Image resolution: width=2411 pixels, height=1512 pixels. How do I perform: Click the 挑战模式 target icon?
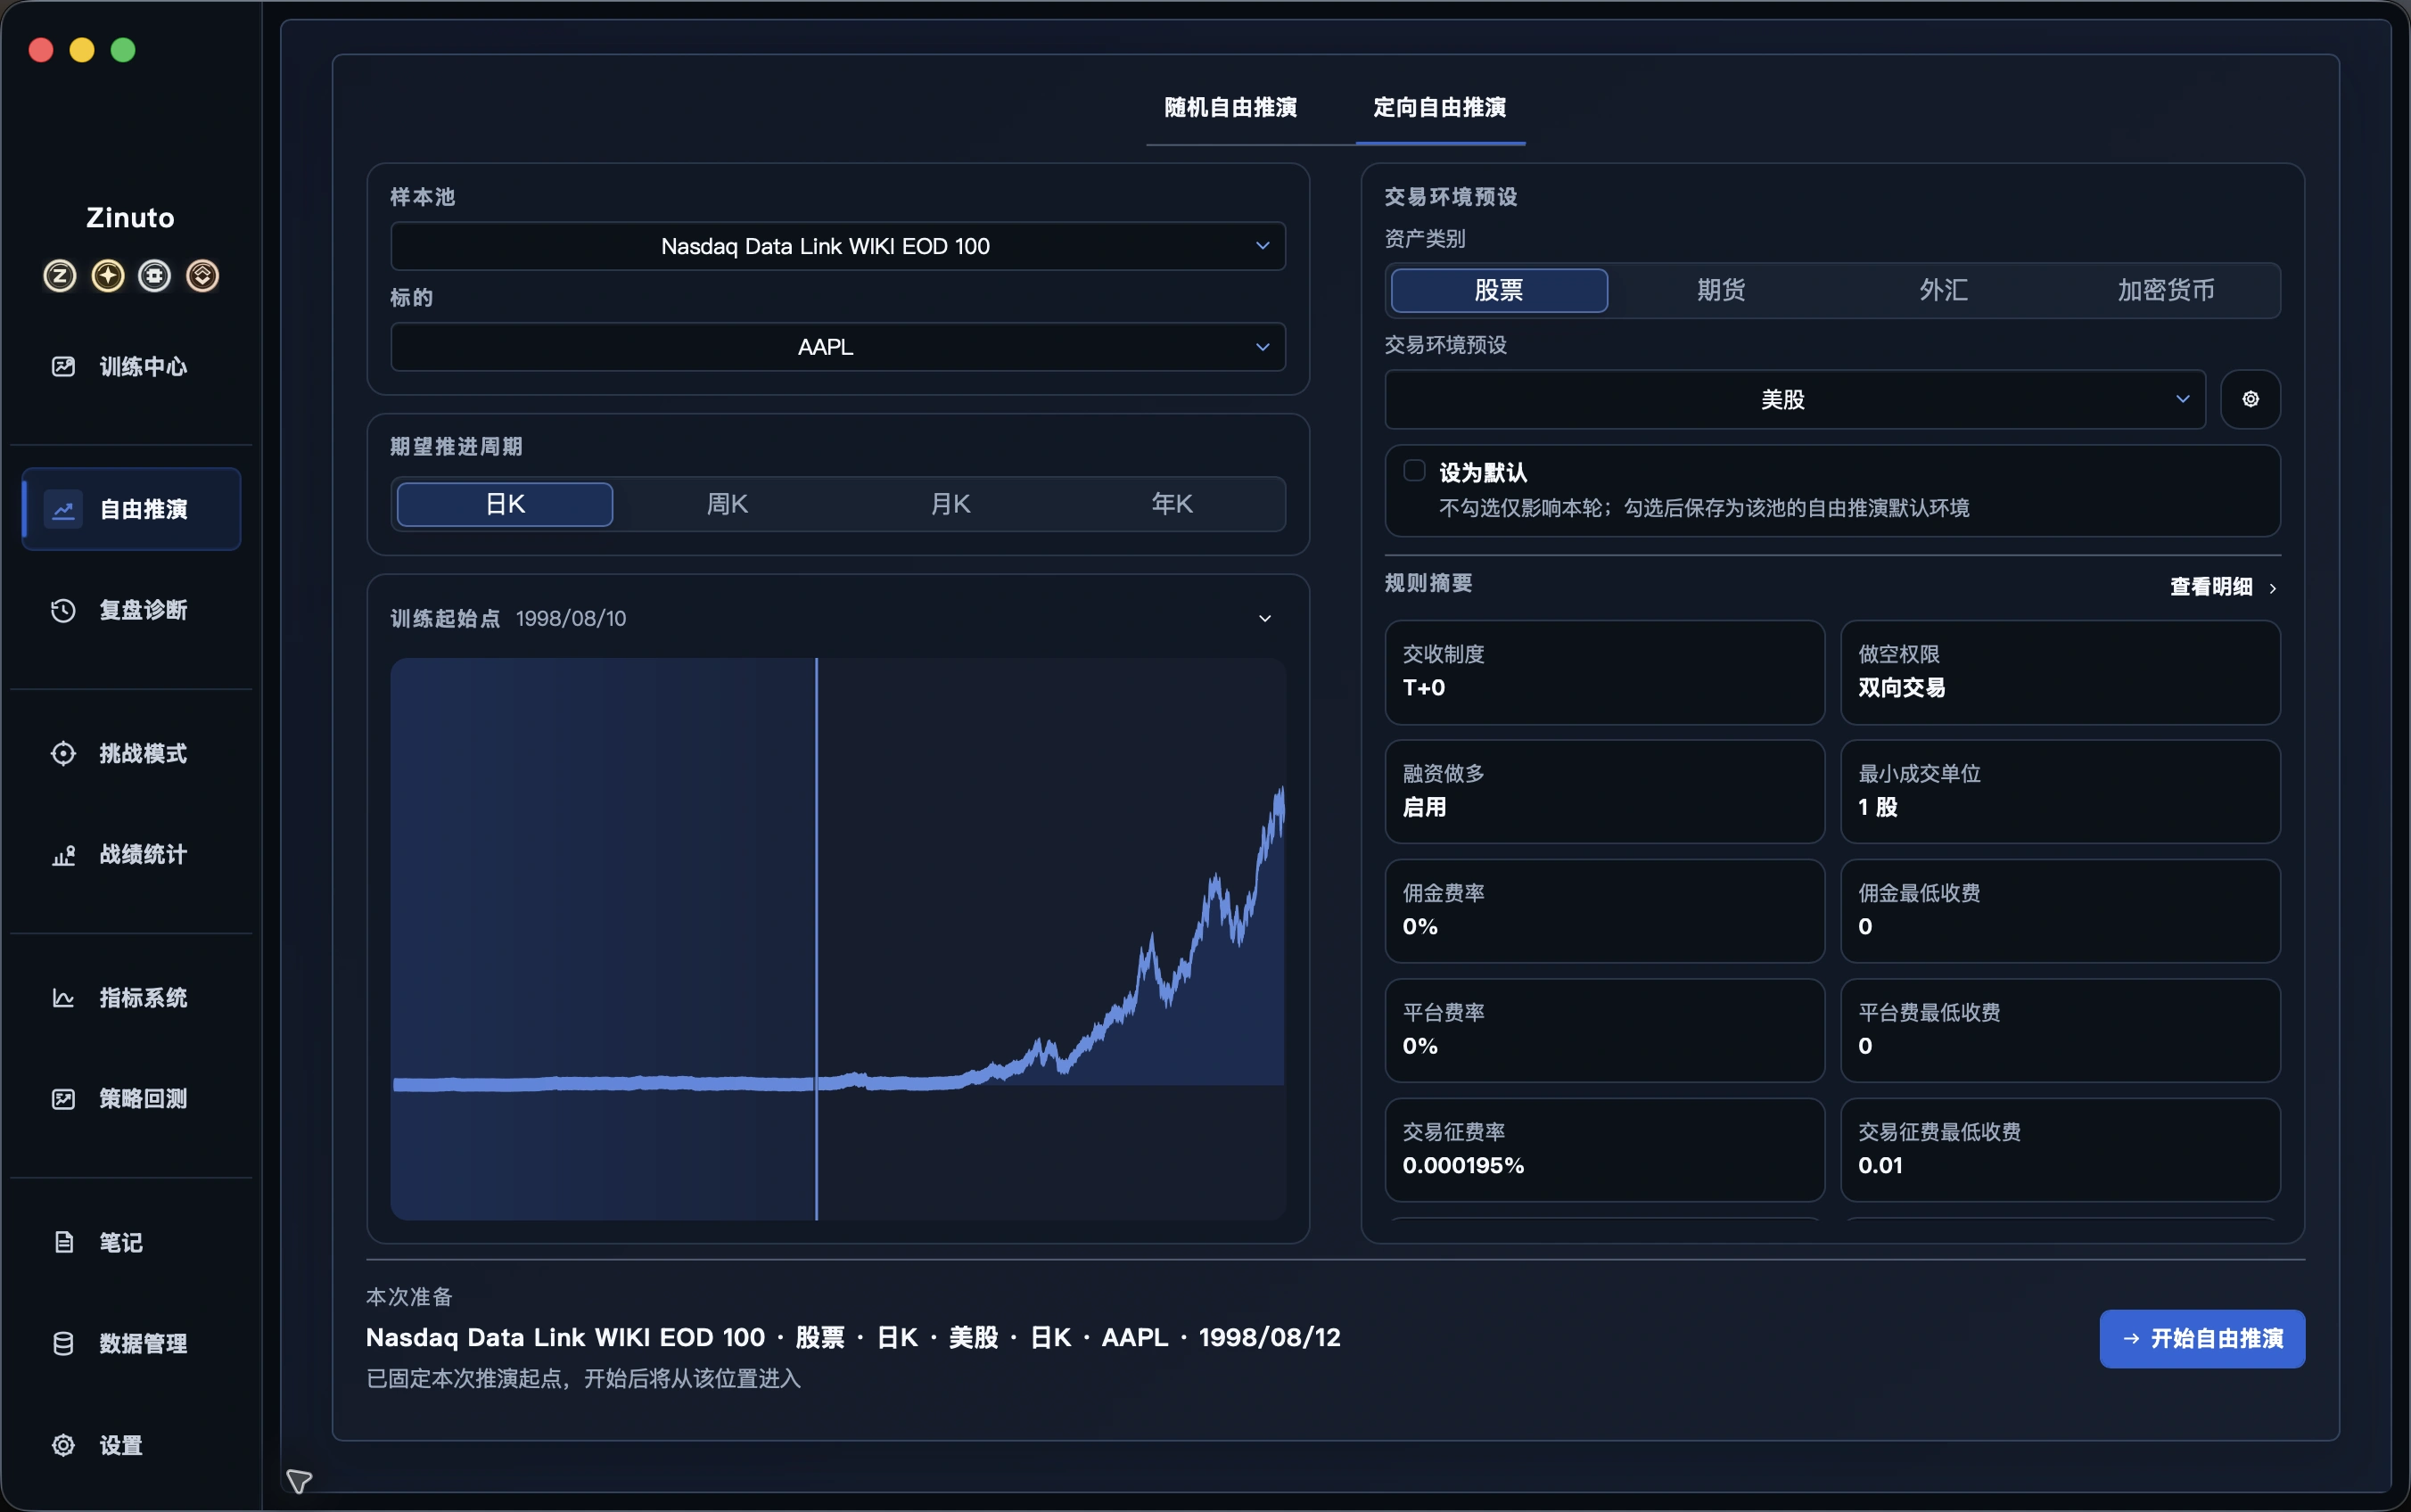click(x=63, y=753)
